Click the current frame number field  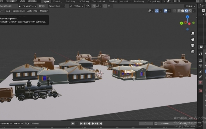tap(146, 124)
